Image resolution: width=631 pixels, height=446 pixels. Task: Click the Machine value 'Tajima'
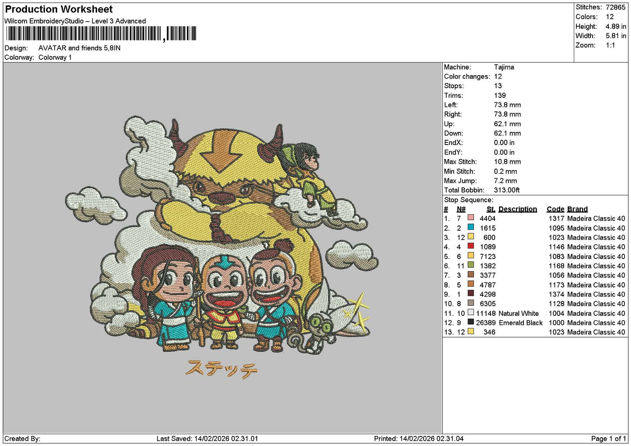504,67
